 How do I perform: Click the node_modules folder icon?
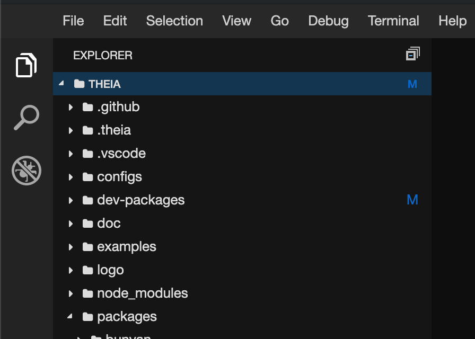(88, 293)
